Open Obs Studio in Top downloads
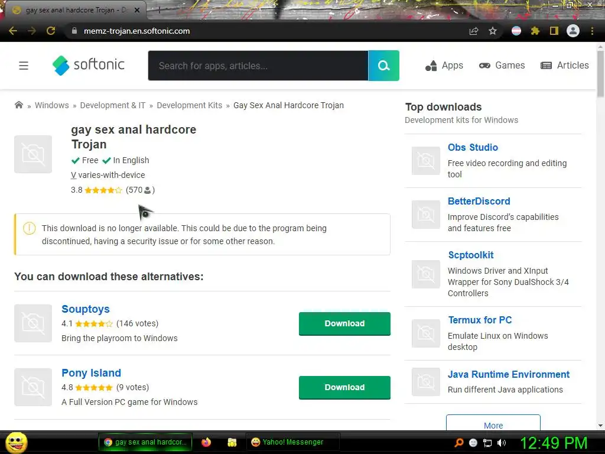Screen dimensions: 605x454 coord(473,147)
